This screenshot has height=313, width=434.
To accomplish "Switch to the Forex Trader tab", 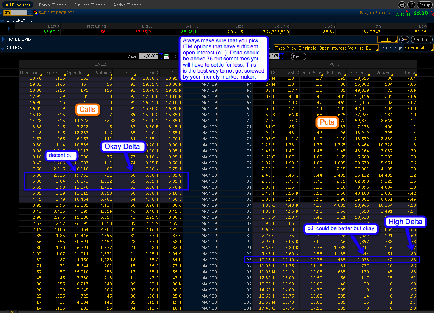I will click(x=52, y=5).
